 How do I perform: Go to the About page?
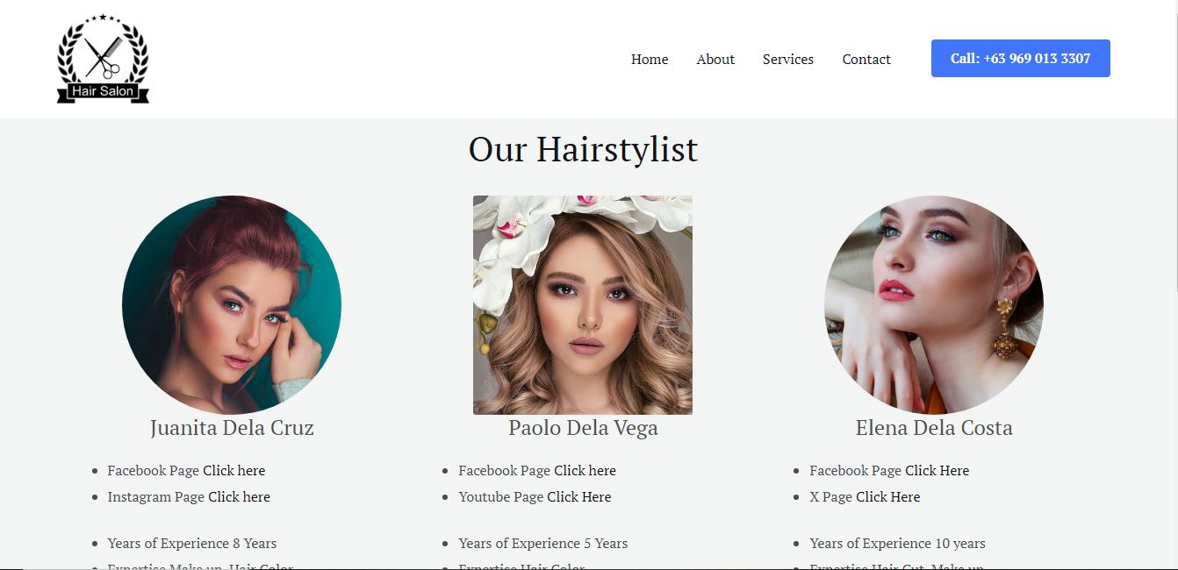[x=715, y=60]
